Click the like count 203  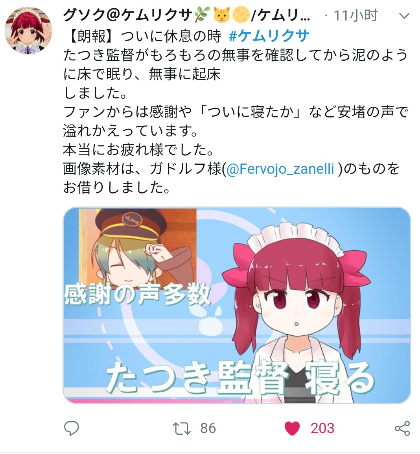(x=322, y=428)
